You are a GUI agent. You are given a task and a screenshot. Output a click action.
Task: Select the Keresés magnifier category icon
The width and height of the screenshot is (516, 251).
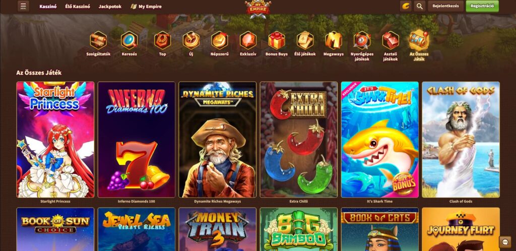129,40
